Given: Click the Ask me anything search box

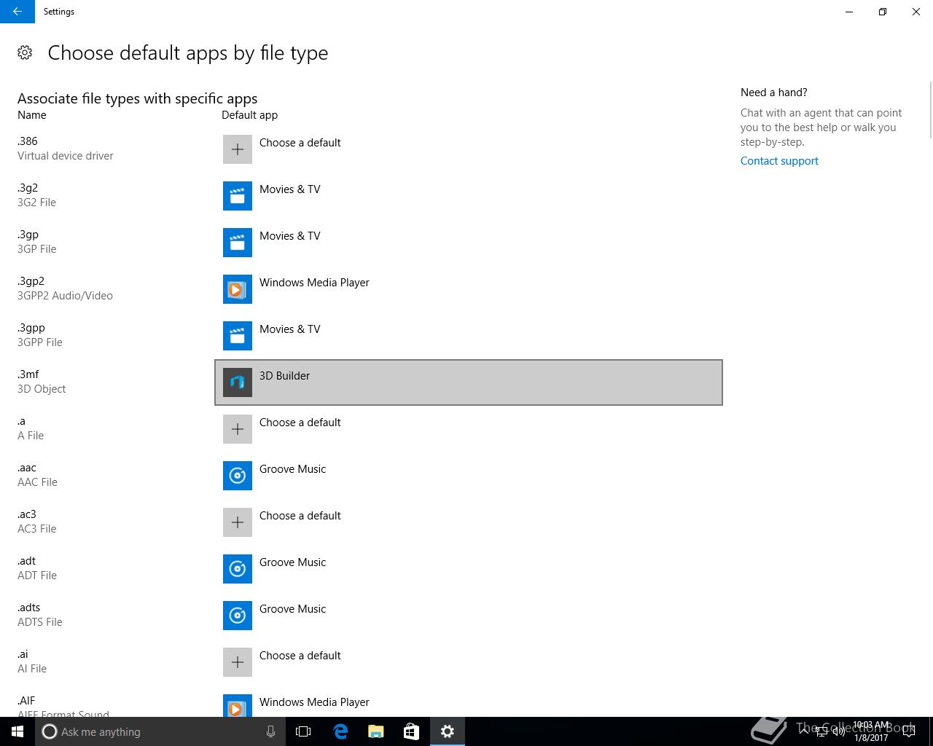Looking at the screenshot, I should tap(160, 731).
